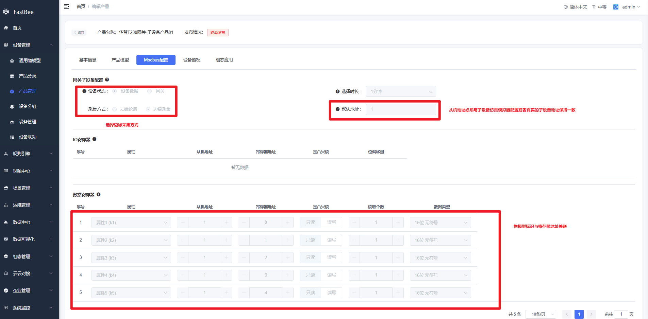Open 属性1 (k1) property dropdown
The width and height of the screenshot is (648, 319).
pos(131,223)
